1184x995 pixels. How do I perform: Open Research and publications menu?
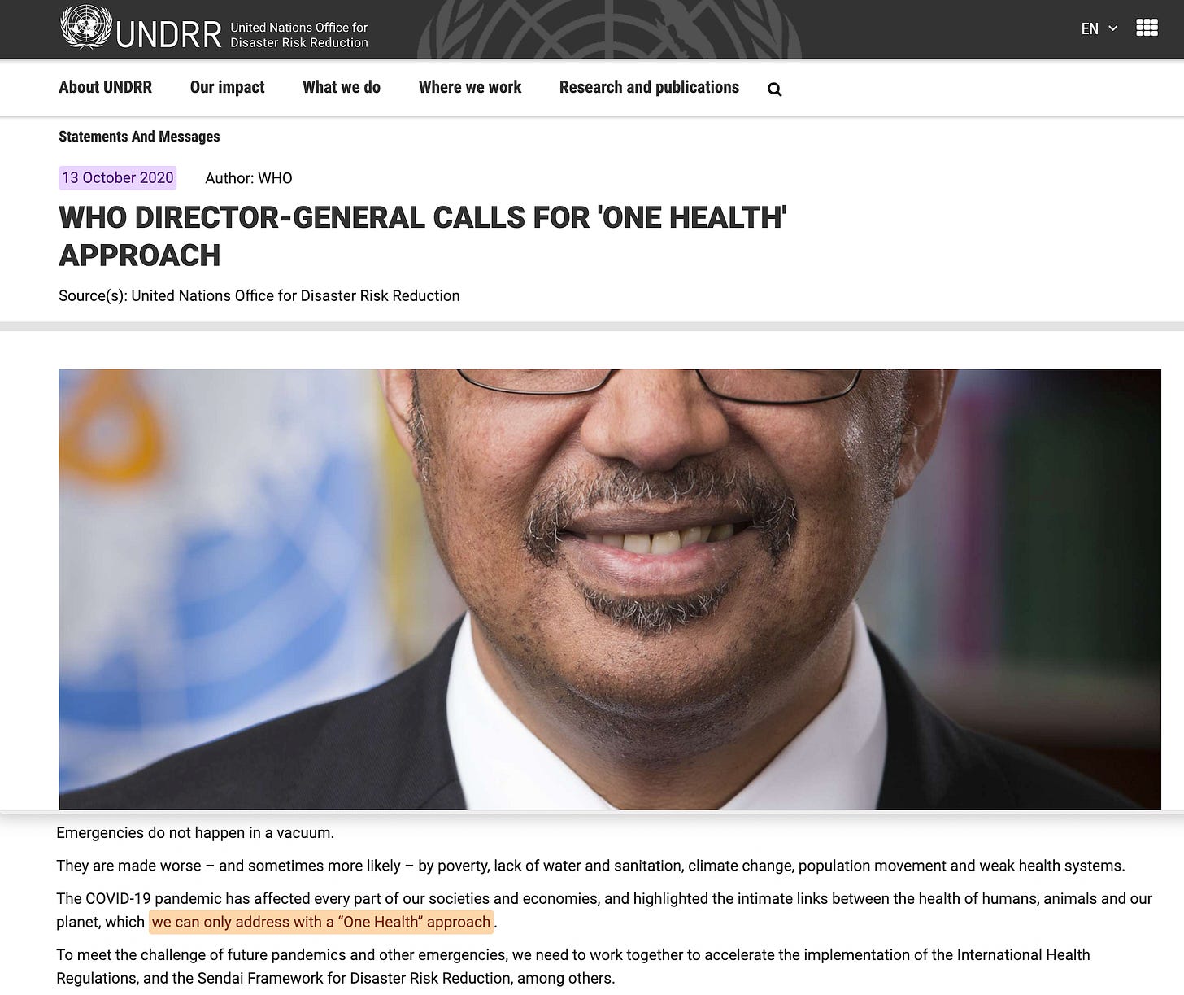[649, 87]
